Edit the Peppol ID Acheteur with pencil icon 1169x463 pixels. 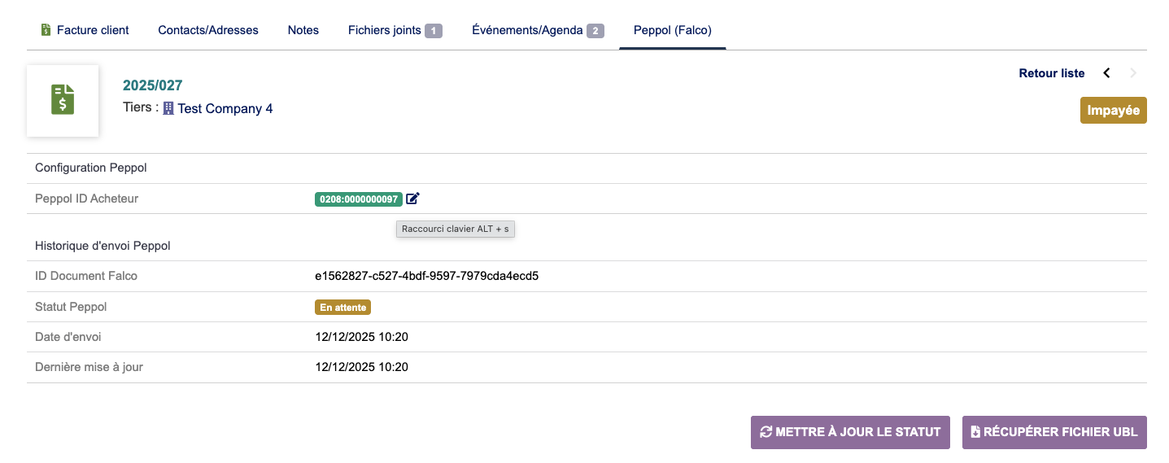click(412, 199)
